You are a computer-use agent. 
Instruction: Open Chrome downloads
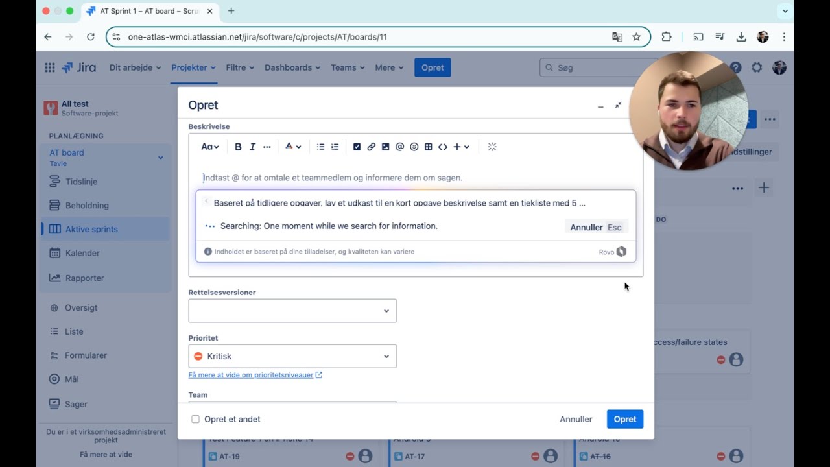point(741,37)
